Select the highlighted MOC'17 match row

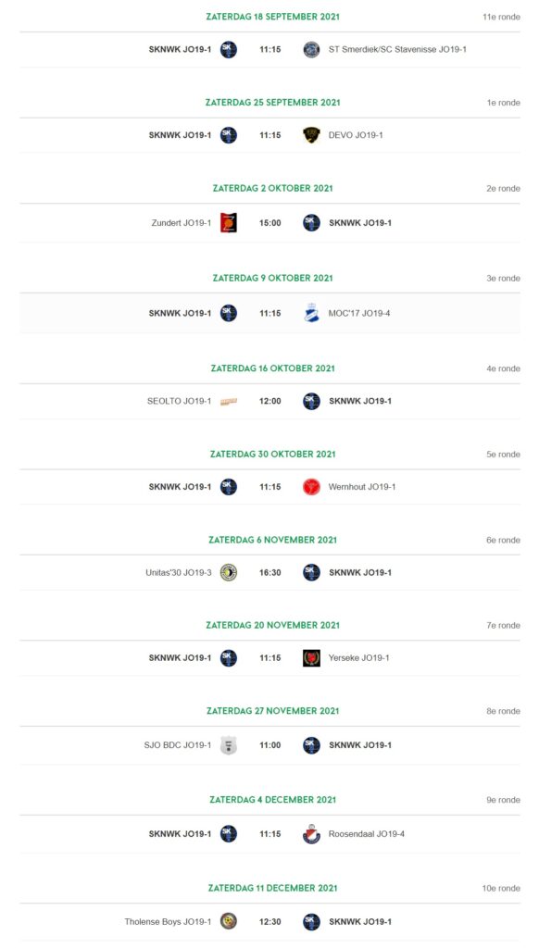269,313
